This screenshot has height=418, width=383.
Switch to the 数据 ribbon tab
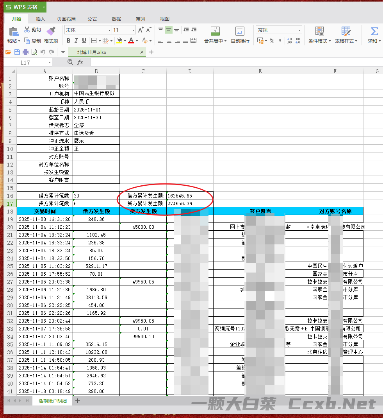[x=116, y=18]
